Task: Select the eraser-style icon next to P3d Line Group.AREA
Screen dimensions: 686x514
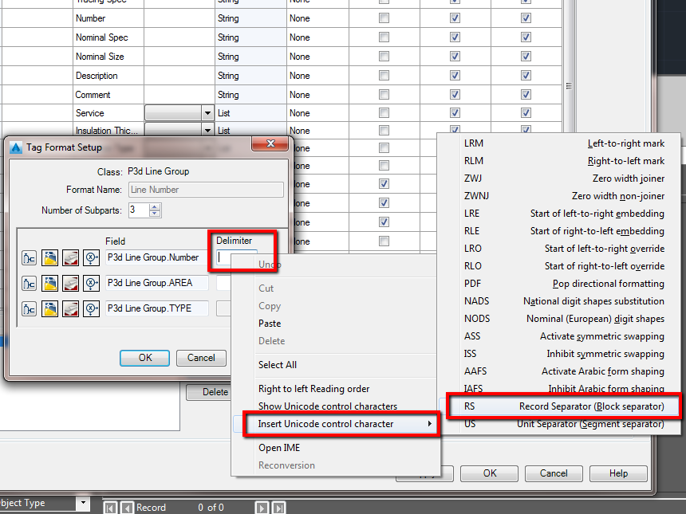Action: click(70, 281)
